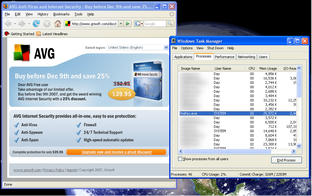Enable Show processes from all users
The height and width of the screenshot is (196, 312).
pos(180,159)
